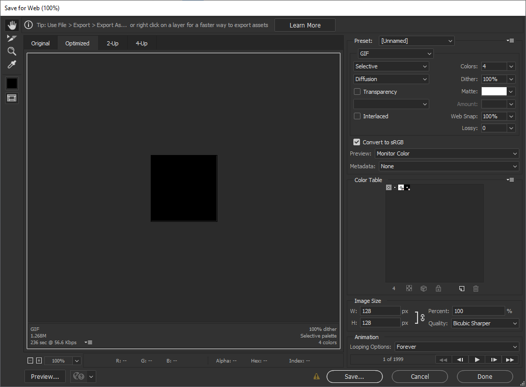Select the Zoom tool
The image size is (526, 387).
point(12,51)
